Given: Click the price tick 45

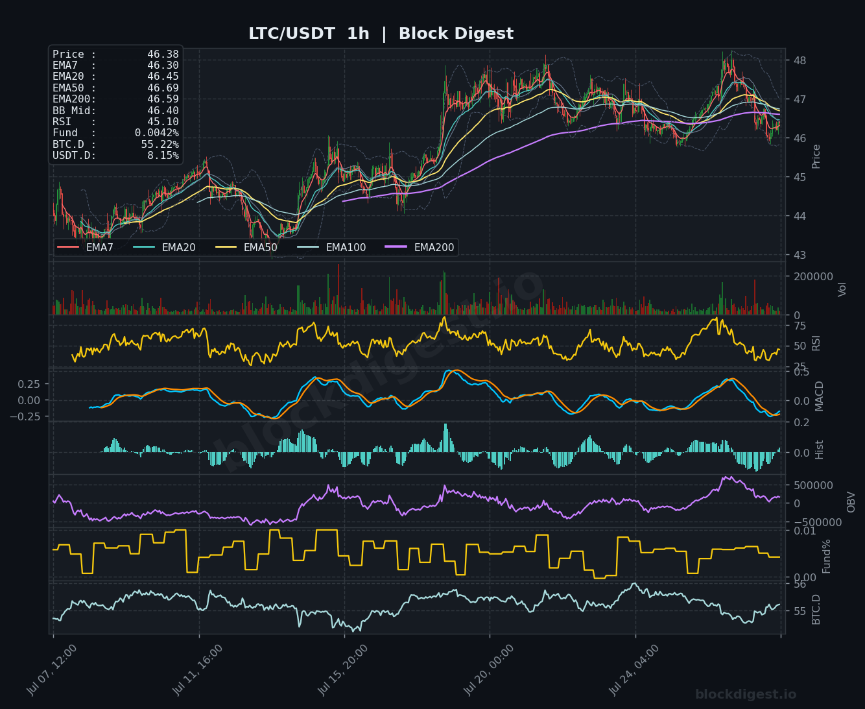Looking at the screenshot, I should (800, 178).
